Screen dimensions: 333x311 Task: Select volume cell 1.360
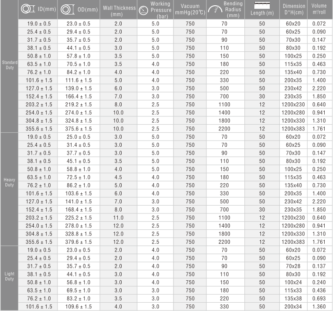pyautogui.click(x=319, y=307)
